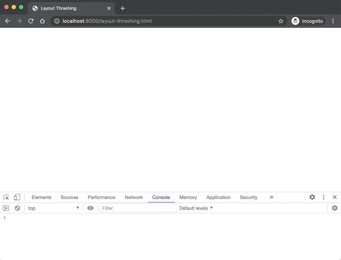Viewport: 341px width, 260px height.
Task: Toggle the device toolbar
Action: 17,197
